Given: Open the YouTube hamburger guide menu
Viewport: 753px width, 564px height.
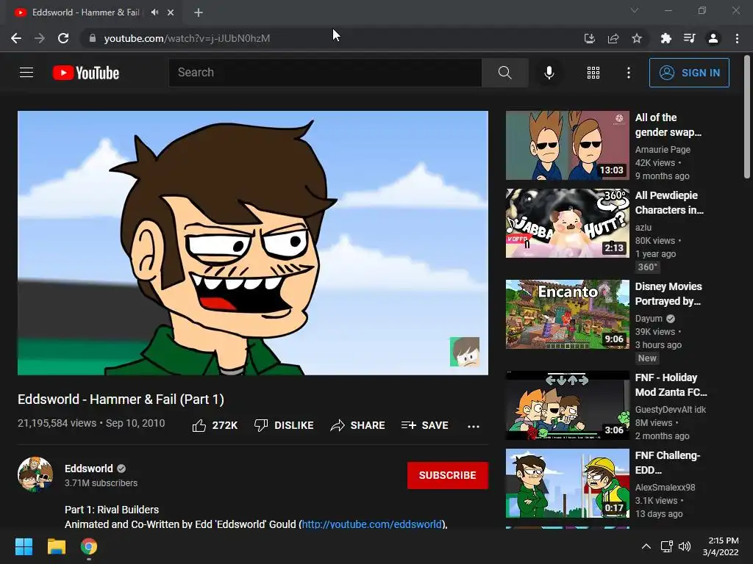Looking at the screenshot, I should (x=26, y=73).
